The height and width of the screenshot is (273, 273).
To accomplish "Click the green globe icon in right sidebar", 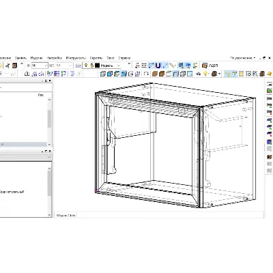I will [x=270, y=90].
